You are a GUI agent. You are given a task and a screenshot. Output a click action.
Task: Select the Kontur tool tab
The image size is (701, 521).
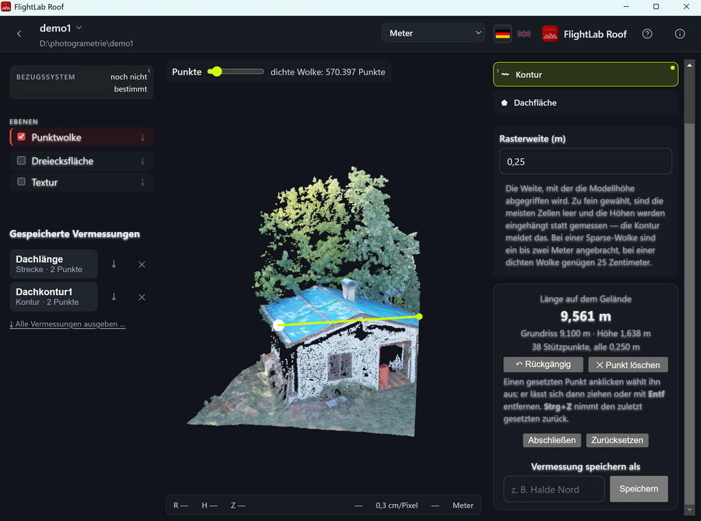click(x=585, y=74)
